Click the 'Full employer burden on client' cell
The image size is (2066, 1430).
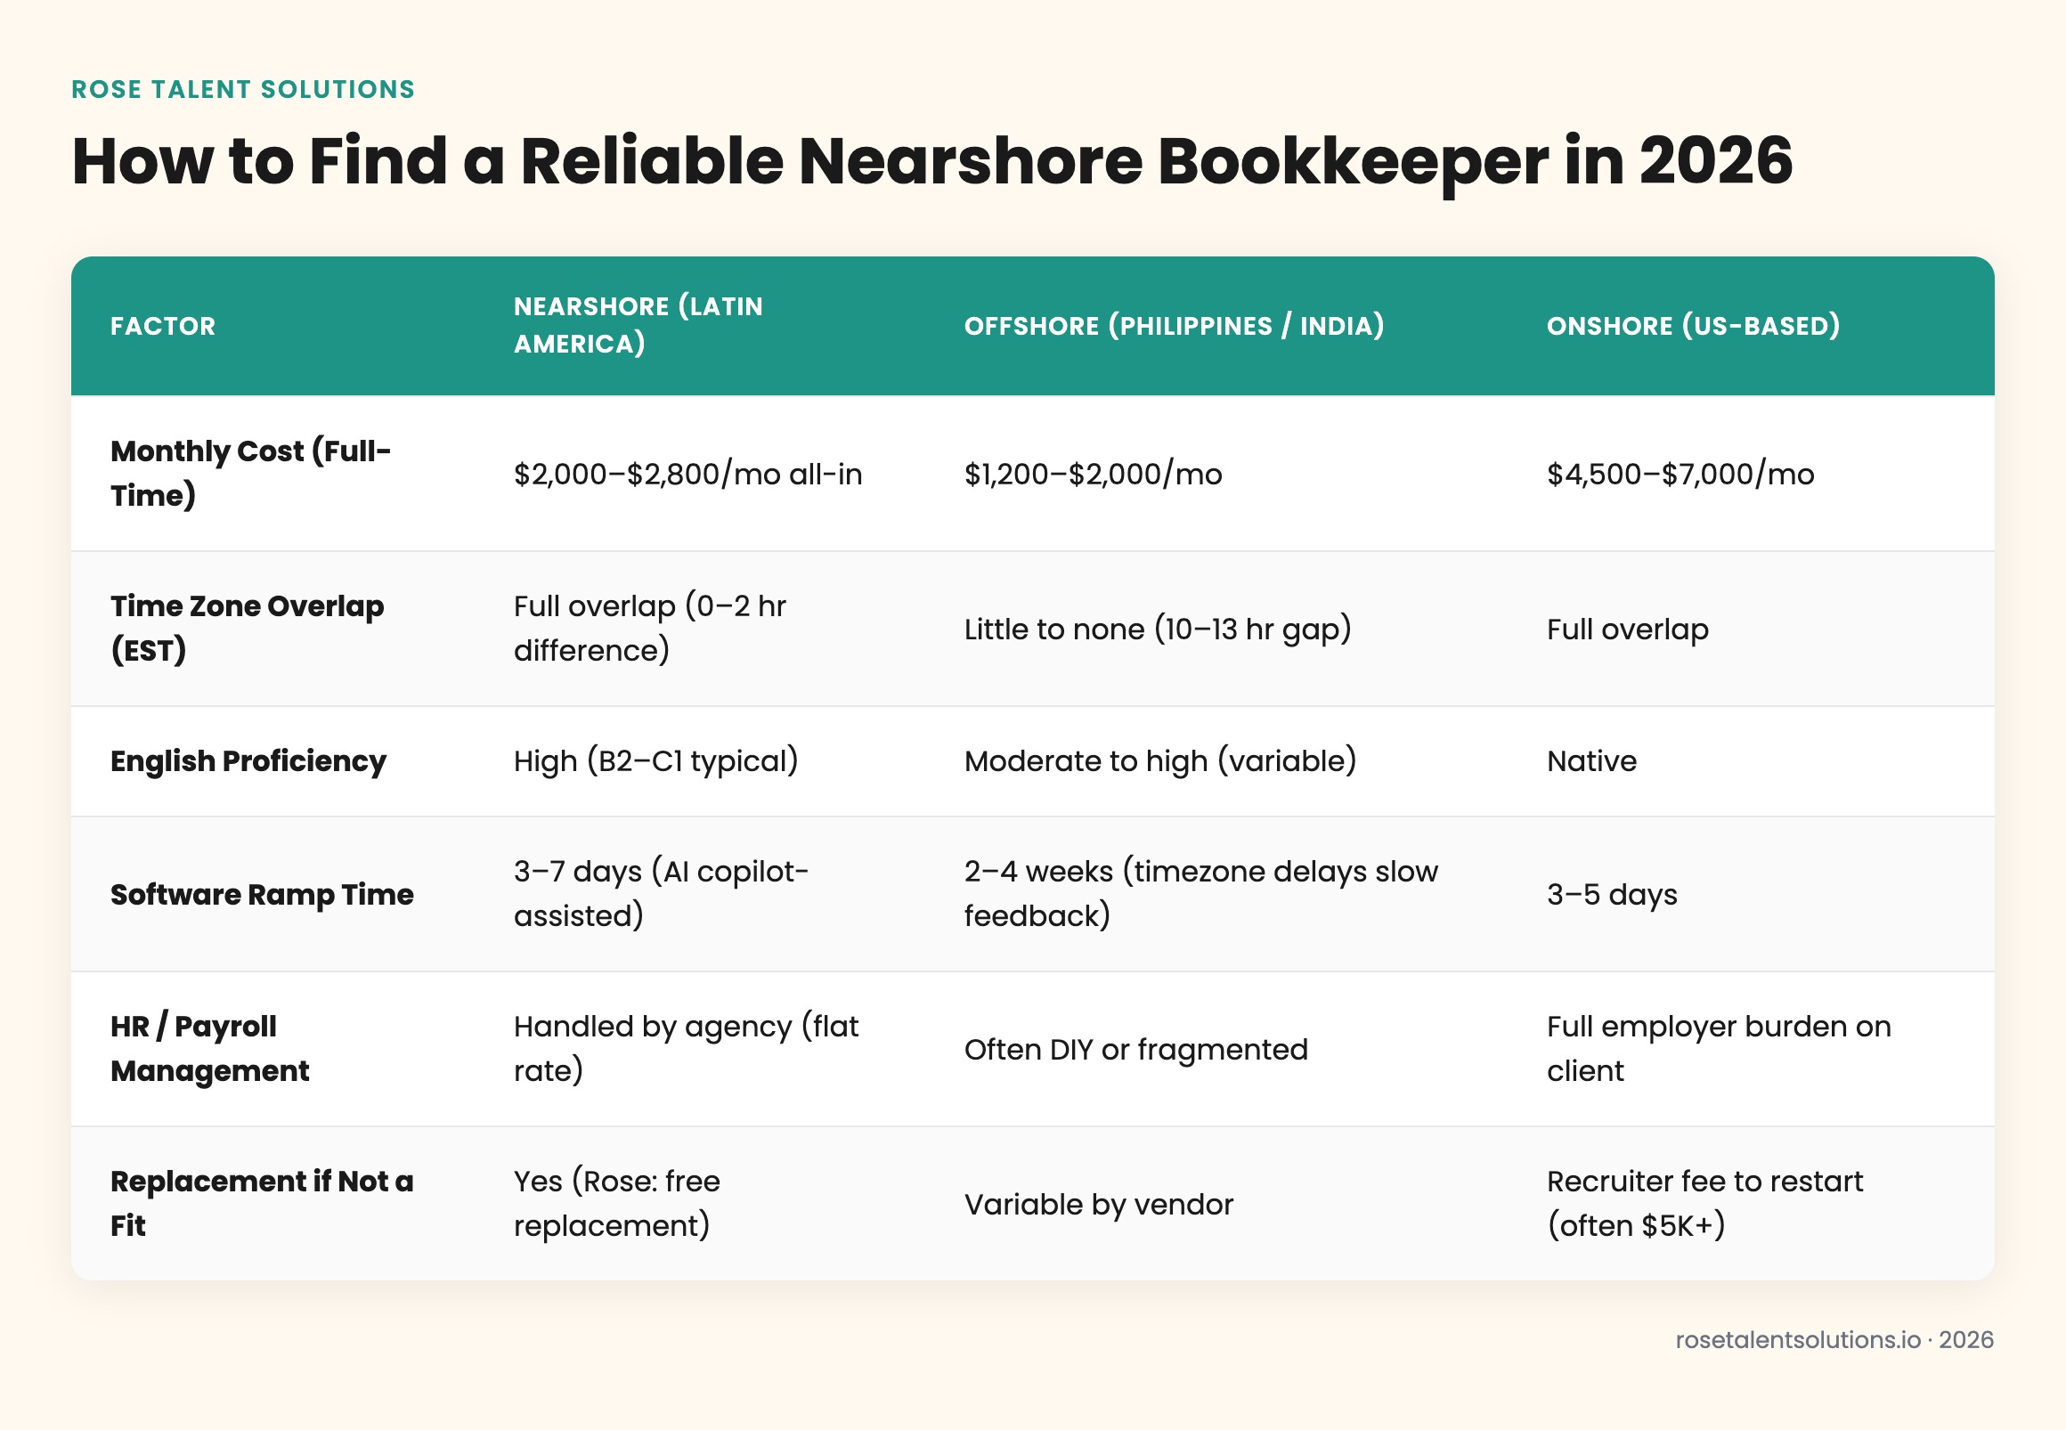pyautogui.click(x=1719, y=1048)
